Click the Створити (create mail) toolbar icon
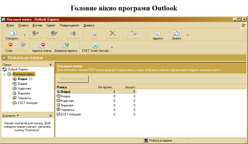The width and height of the screenshot is (248, 144). (13, 33)
